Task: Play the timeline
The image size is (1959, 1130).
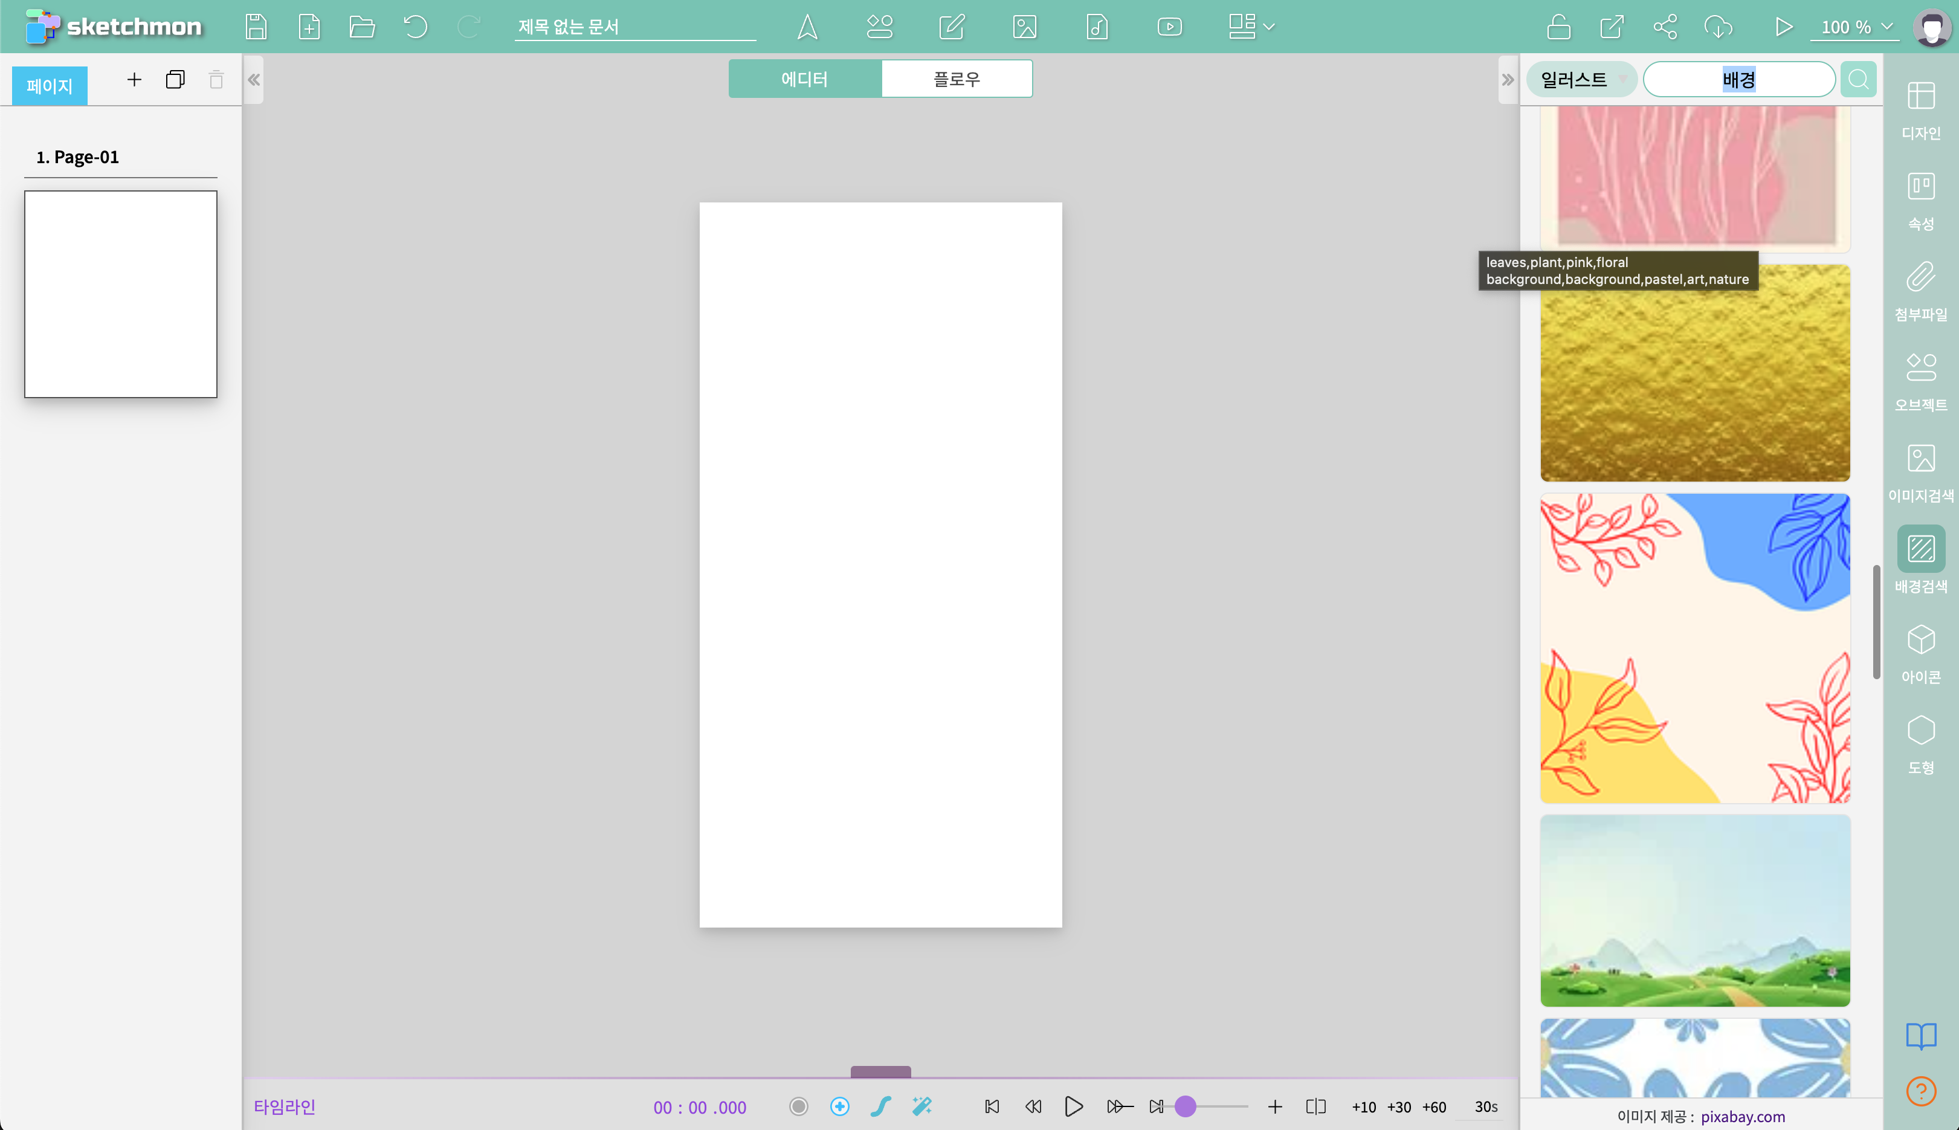Action: point(1074,1106)
